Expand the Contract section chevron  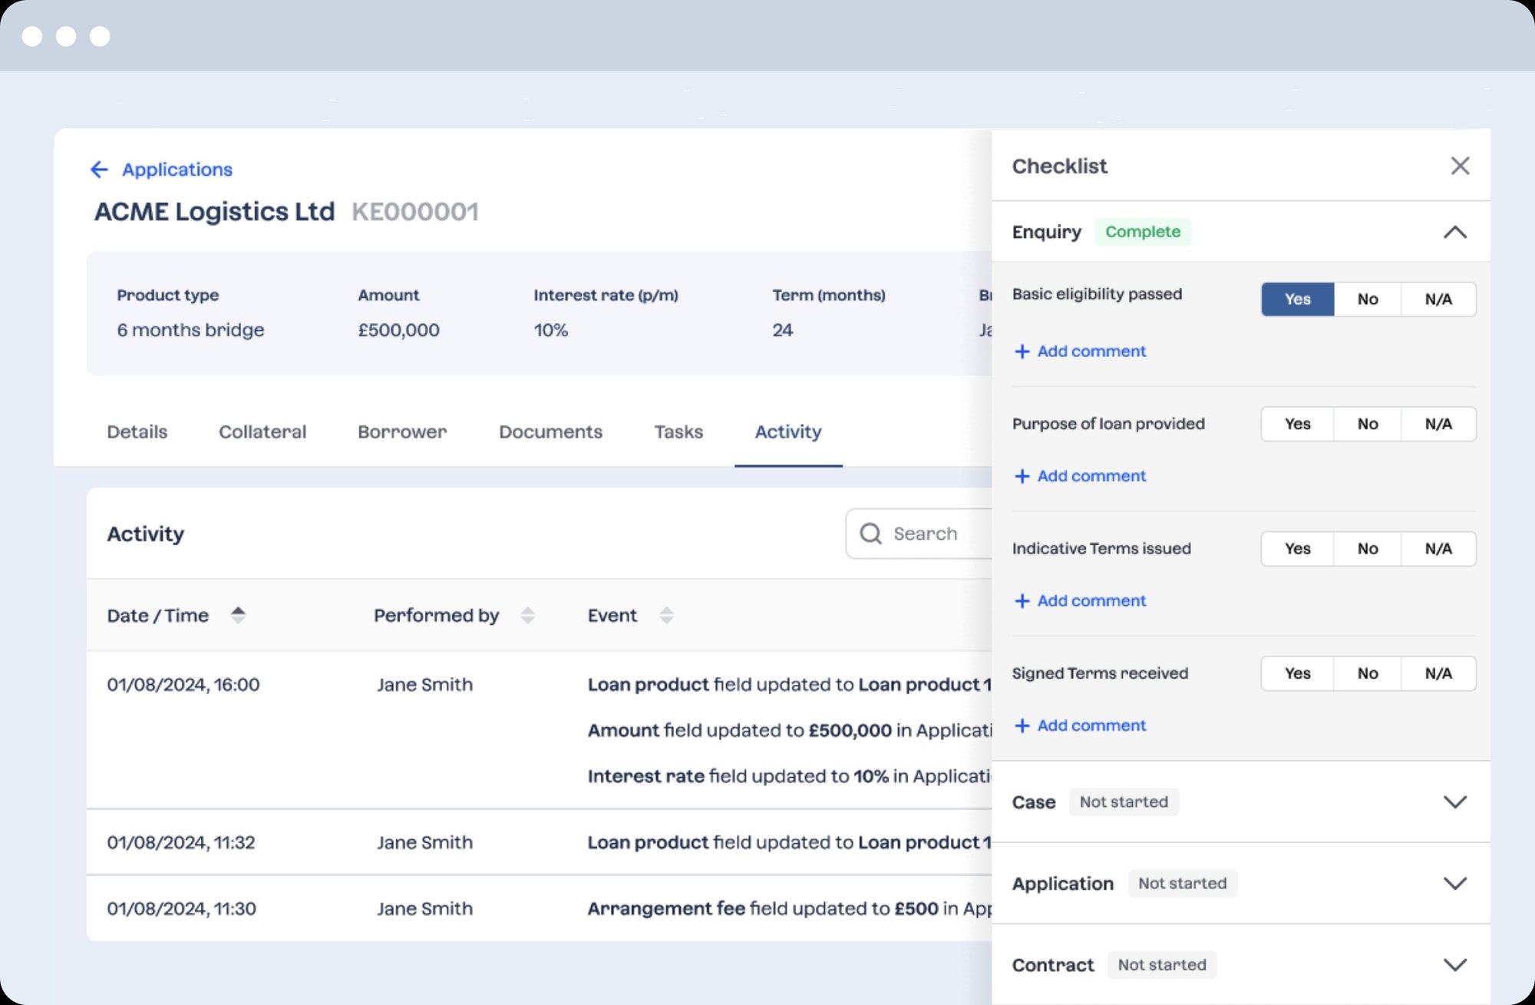[x=1454, y=964]
